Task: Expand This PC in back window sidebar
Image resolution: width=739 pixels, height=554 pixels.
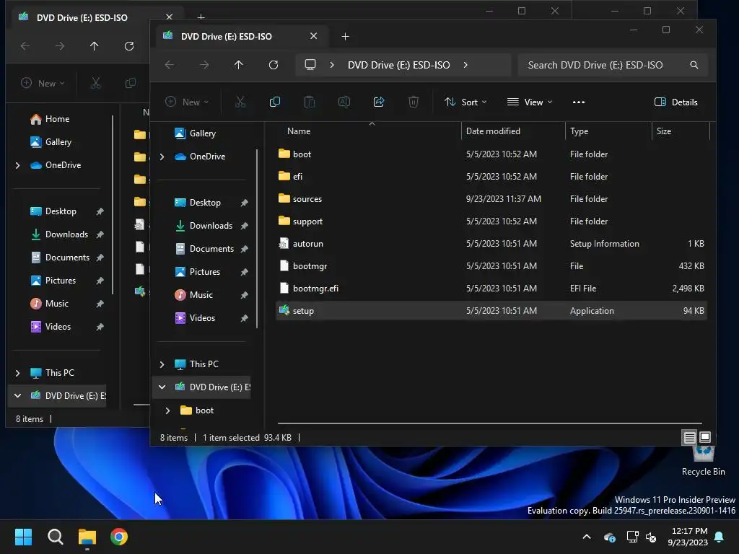Action: [18, 373]
